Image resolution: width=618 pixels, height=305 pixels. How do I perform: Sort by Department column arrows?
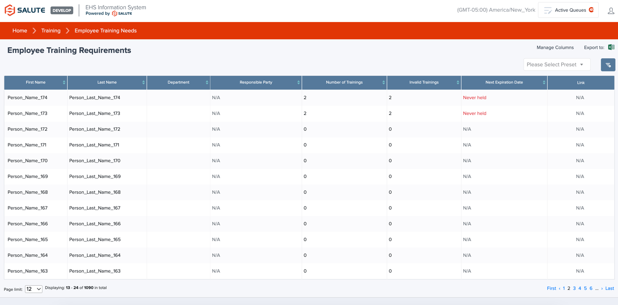[x=207, y=82]
